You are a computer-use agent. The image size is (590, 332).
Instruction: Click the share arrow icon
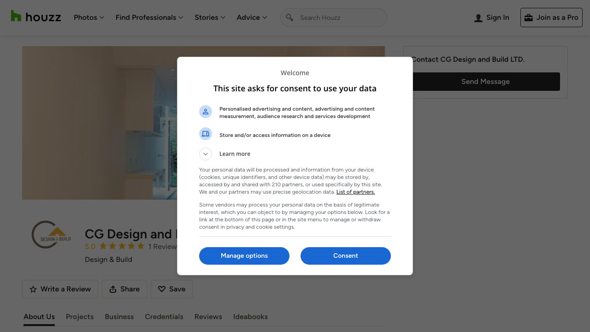[x=113, y=289]
